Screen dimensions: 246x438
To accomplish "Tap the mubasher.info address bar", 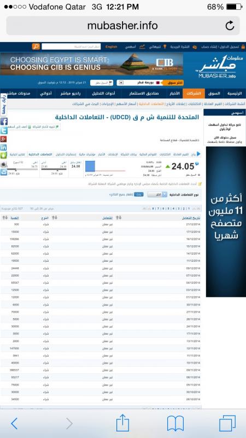I will (x=122, y=26).
